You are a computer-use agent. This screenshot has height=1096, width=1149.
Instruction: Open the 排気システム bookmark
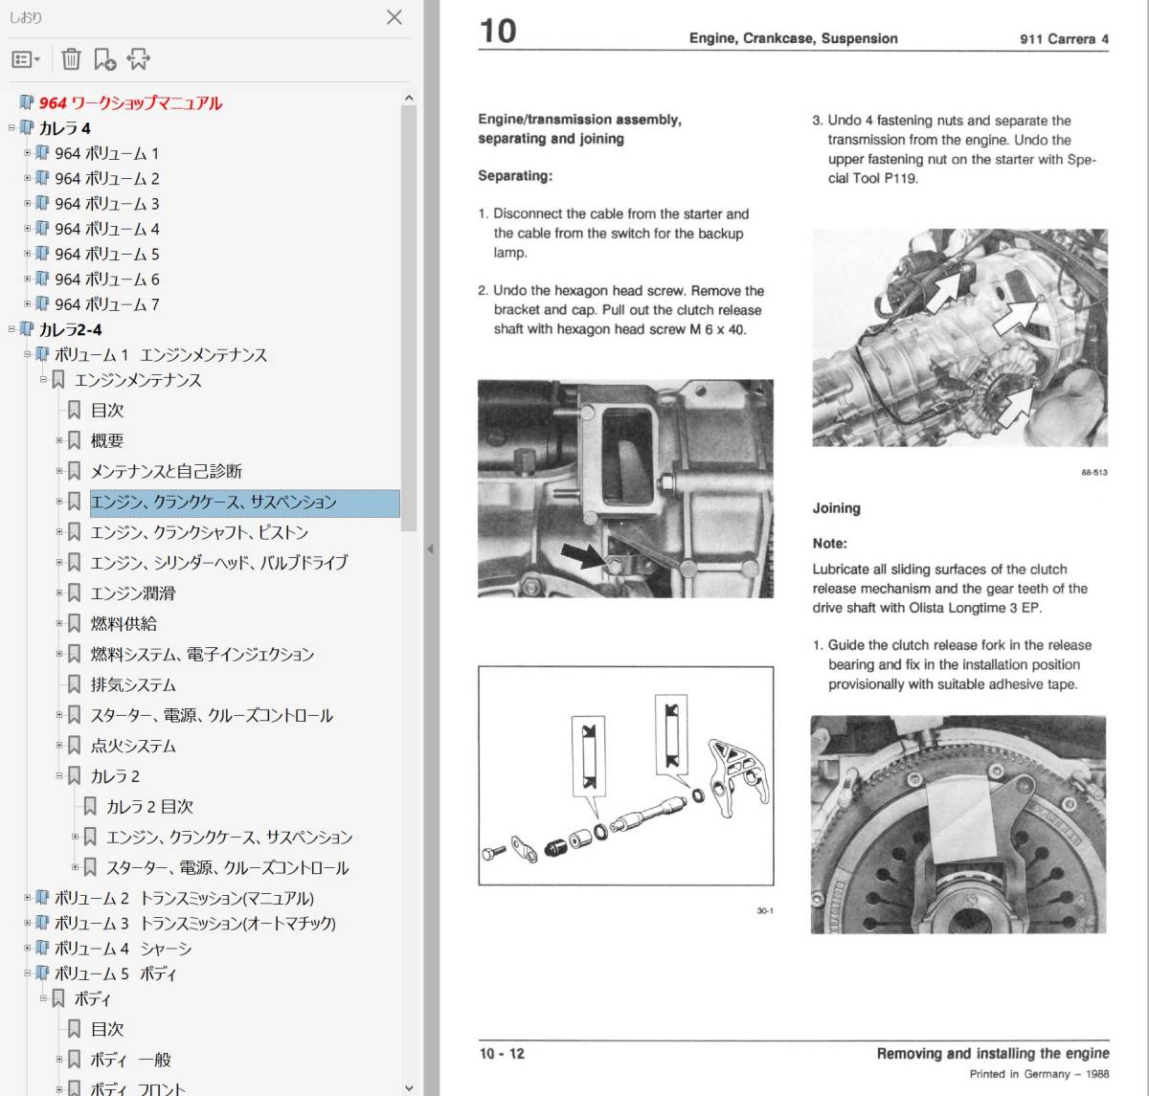(133, 685)
